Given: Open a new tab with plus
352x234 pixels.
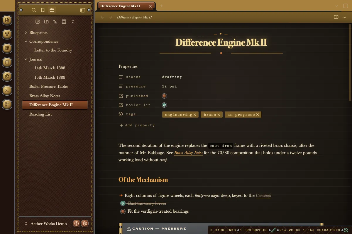Looking at the screenshot, I should pos(162,6).
